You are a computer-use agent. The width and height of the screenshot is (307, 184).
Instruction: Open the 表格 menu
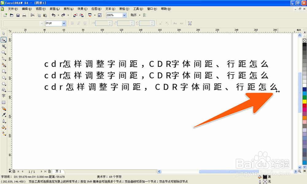[124, 9]
